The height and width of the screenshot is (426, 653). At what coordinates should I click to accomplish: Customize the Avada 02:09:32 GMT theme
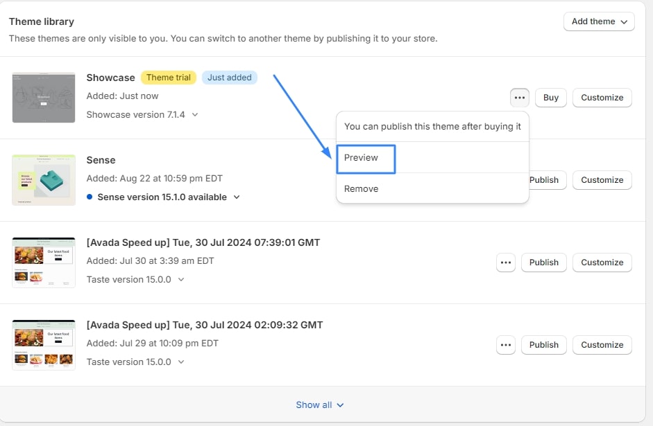pos(602,345)
